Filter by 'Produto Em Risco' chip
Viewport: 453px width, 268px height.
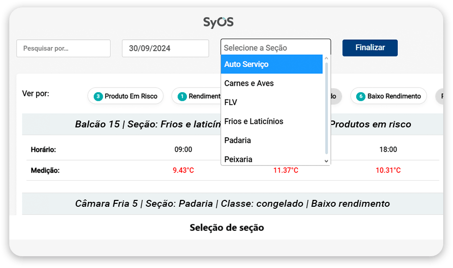tap(125, 96)
